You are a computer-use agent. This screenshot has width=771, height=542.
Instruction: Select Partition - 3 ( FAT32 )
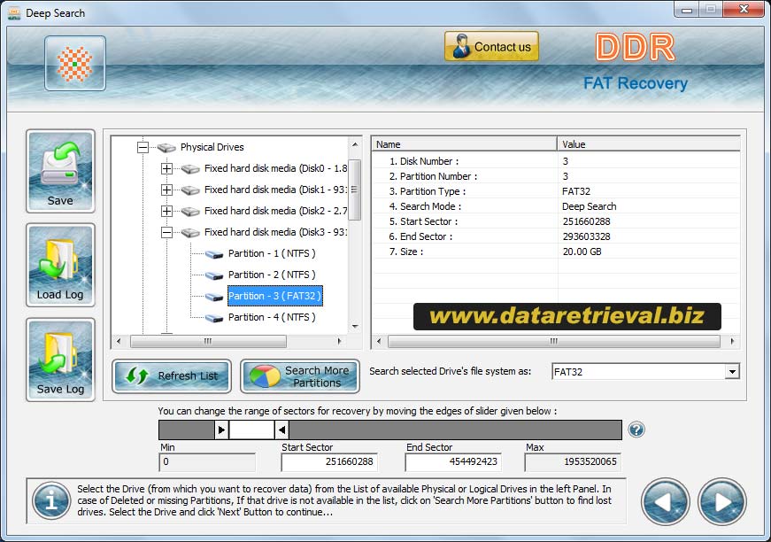tap(275, 296)
